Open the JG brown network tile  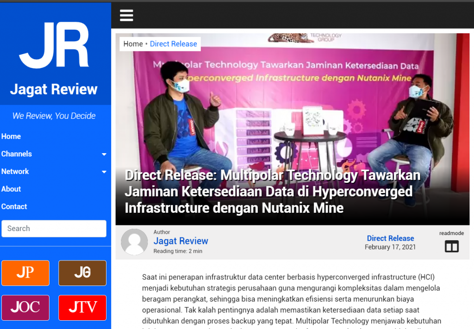82,273
